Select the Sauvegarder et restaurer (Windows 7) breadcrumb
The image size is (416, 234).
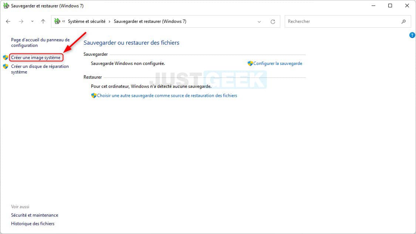(x=150, y=21)
